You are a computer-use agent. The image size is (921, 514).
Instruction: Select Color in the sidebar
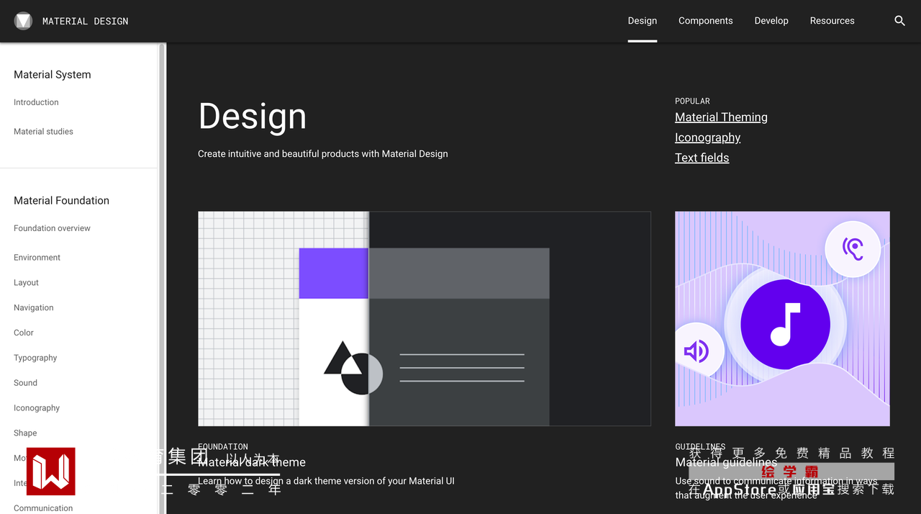(x=24, y=333)
